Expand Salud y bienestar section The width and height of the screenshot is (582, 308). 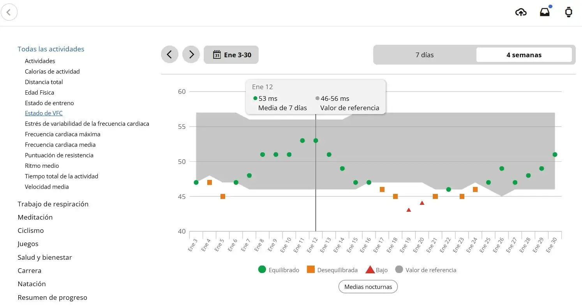(x=45, y=257)
